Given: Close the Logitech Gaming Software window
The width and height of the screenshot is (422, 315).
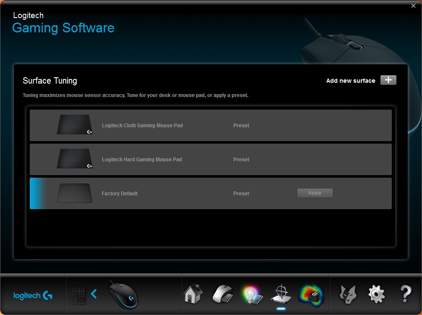Looking at the screenshot, I should pos(413,5).
